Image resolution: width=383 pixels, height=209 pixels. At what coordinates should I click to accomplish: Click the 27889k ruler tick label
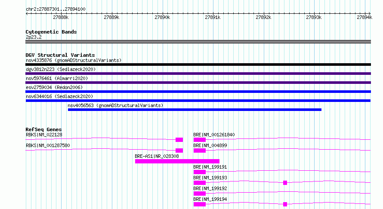click(x=111, y=17)
